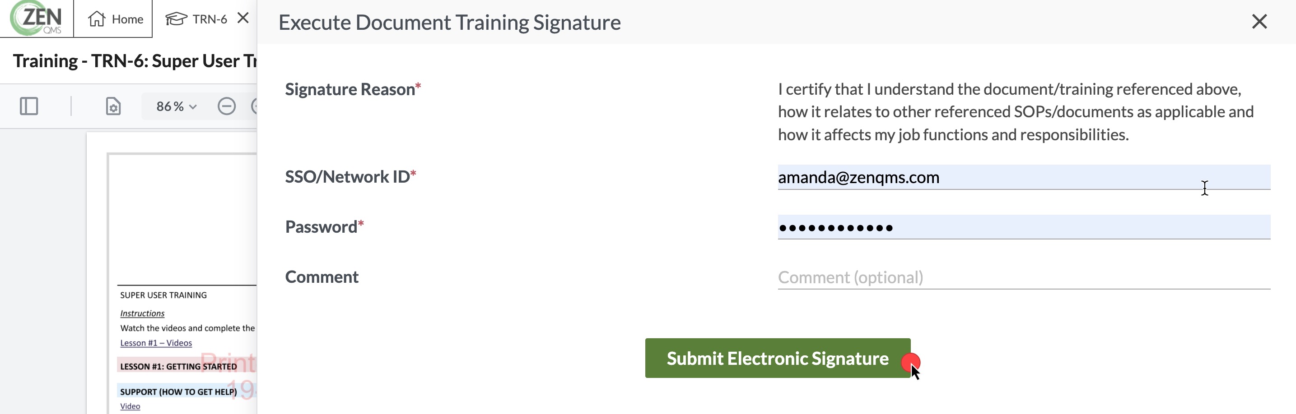The height and width of the screenshot is (414, 1296).
Task: Open the Lesson #1 – Videos link
Action: pos(156,343)
